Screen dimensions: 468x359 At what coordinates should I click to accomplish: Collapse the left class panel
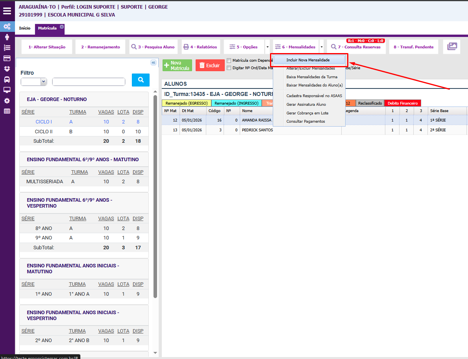(154, 63)
